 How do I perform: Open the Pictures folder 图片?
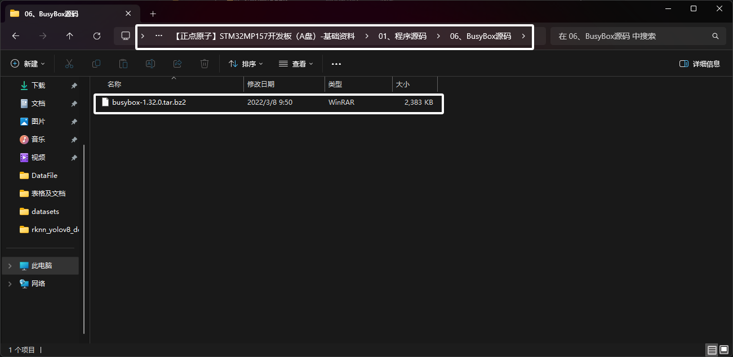pyautogui.click(x=38, y=122)
